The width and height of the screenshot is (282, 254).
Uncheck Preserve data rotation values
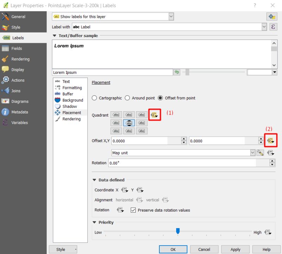tap(133, 210)
